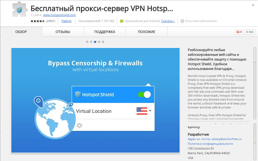Click the star rating icons

point(38,21)
